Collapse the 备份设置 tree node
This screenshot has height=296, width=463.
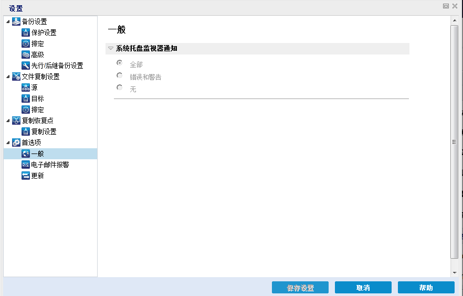click(8, 21)
